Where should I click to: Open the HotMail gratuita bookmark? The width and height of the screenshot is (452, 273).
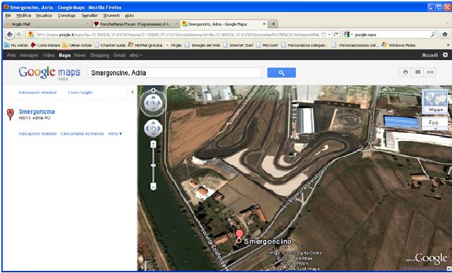click(x=145, y=45)
